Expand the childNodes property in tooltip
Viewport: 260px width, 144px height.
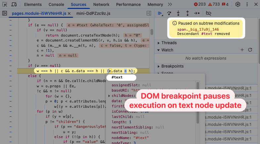pyautogui.click(x=109, y=96)
